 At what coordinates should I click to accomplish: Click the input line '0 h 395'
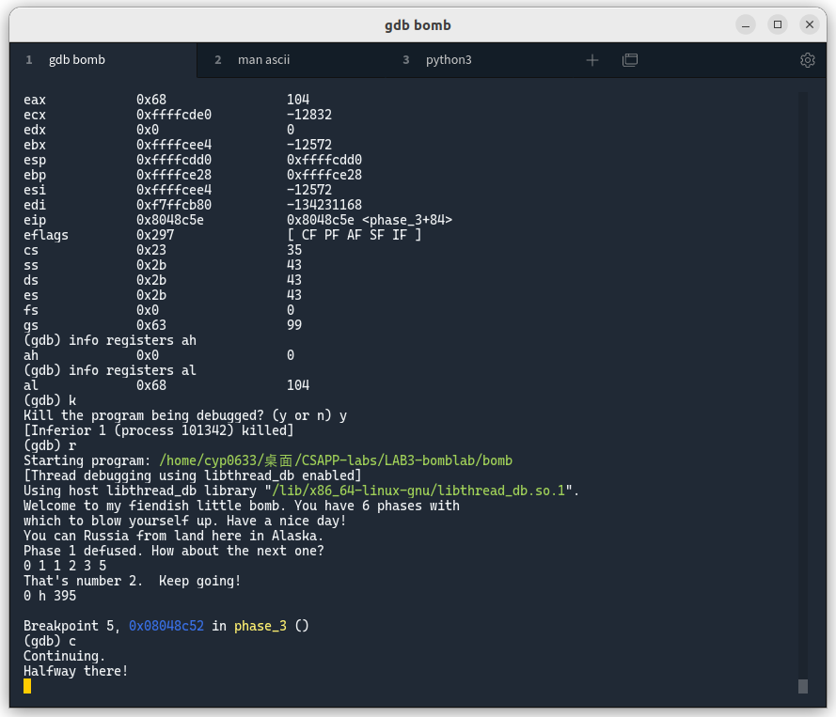(x=50, y=596)
